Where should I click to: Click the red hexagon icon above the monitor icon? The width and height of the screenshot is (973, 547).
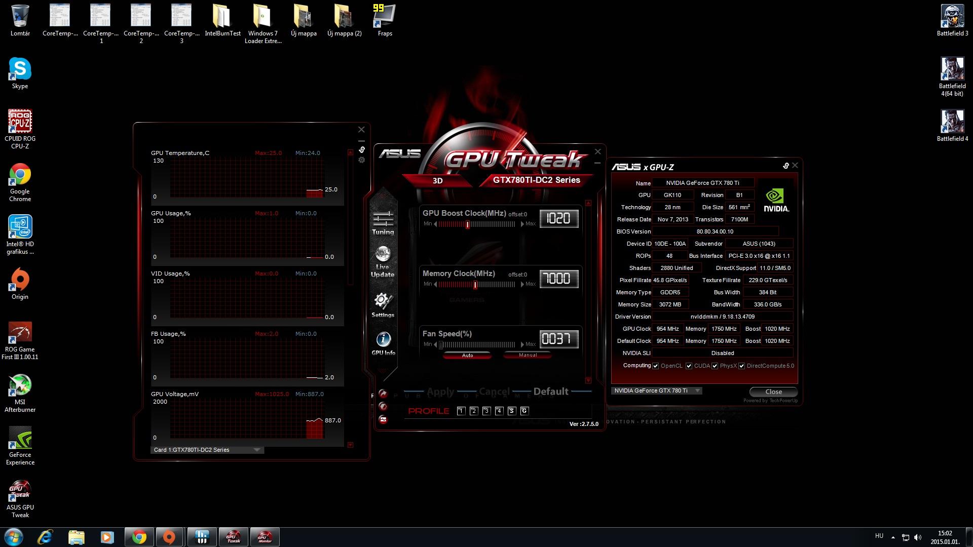(x=383, y=406)
